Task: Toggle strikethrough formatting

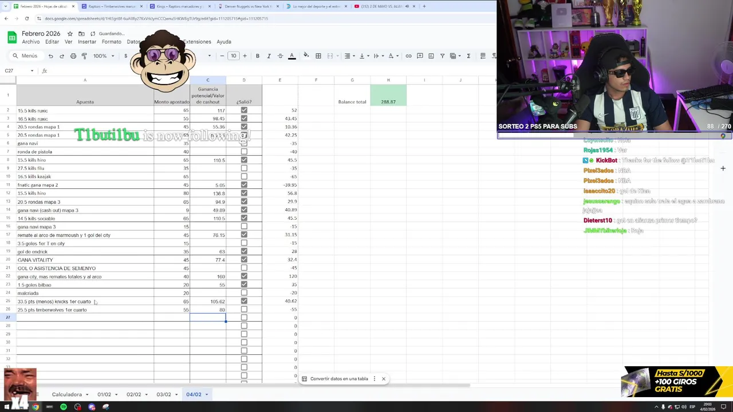Action: point(280,56)
